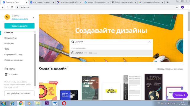Close the Главная — Canva tab
190x106 pixels.
click(x=26, y=2)
